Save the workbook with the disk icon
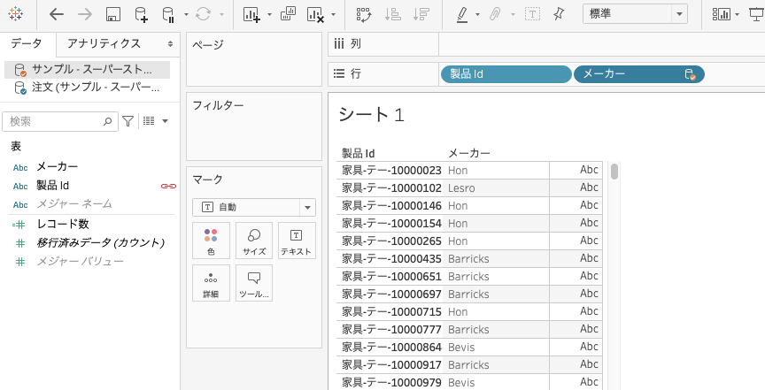Image resolution: width=765 pixels, height=390 pixels. (113, 15)
